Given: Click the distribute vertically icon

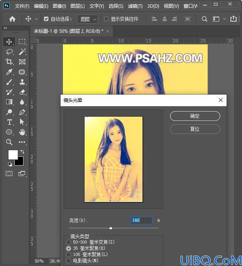Looking at the screenshot, I should [x=188, y=19].
